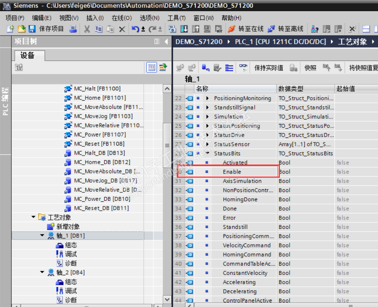Viewport: 378px width, 307px height.
Task: Open 诊断 under 轴_2
Action: pyautogui.click(x=71, y=300)
